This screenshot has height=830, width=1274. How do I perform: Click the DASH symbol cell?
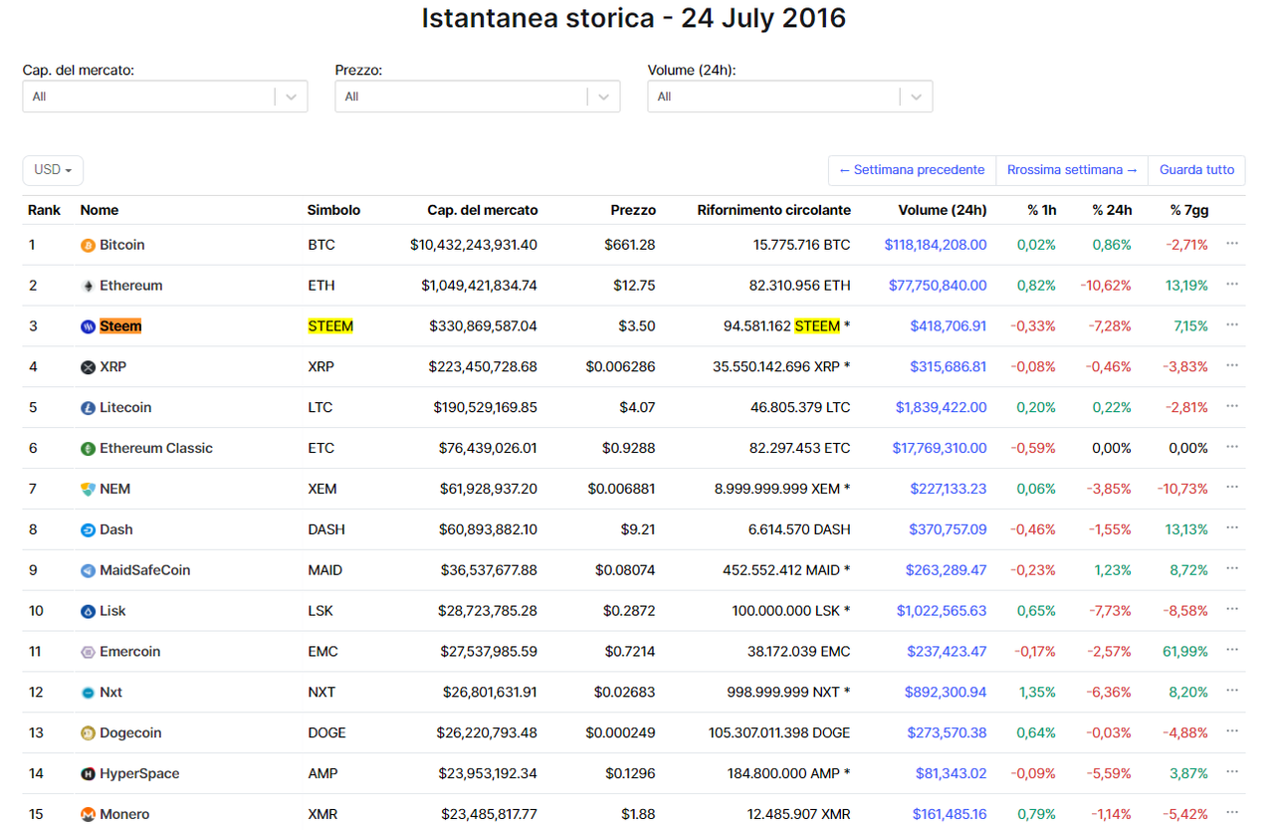(x=326, y=530)
